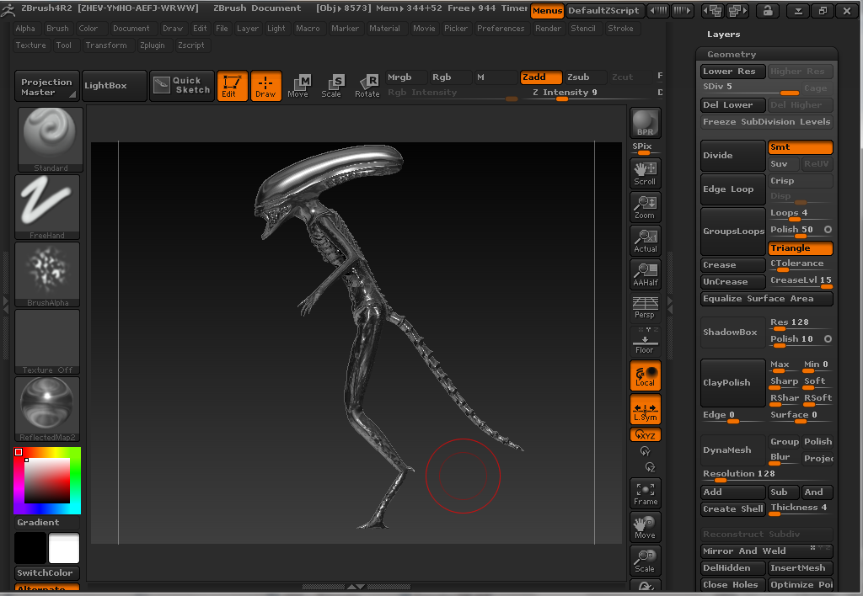Click the BPR render button
Viewport: 863px width, 596px height.
tap(645, 123)
